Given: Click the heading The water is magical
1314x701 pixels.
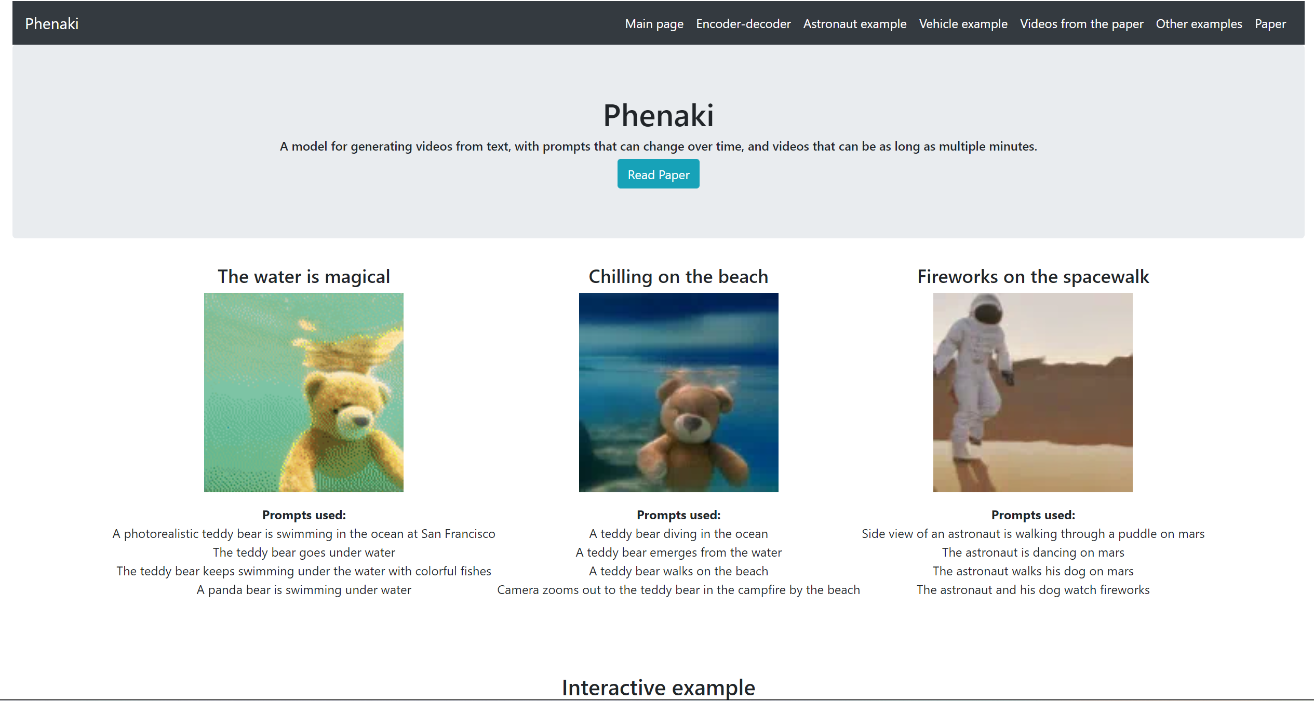Looking at the screenshot, I should tap(303, 276).
